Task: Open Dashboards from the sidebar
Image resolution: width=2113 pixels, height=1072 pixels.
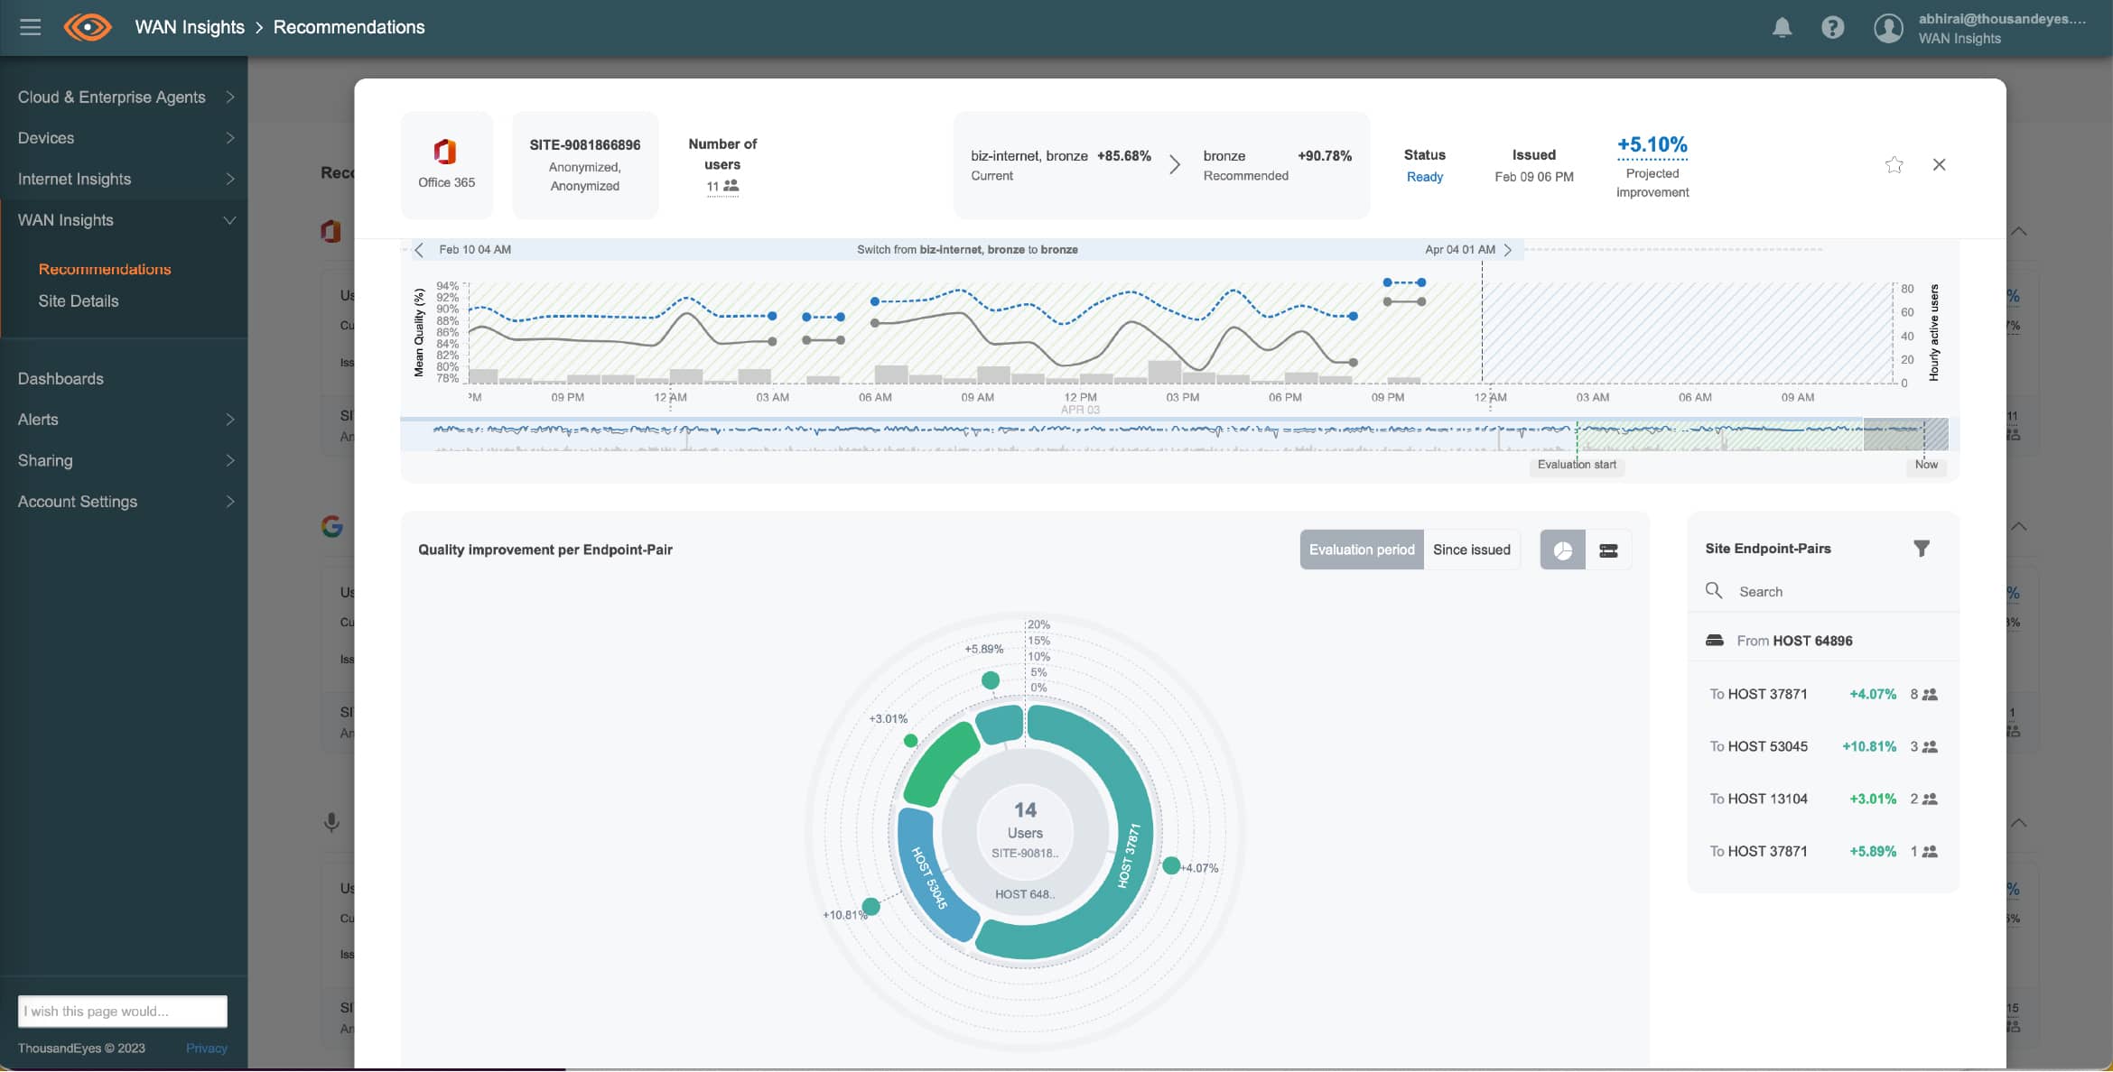Action: coord(61,379)
